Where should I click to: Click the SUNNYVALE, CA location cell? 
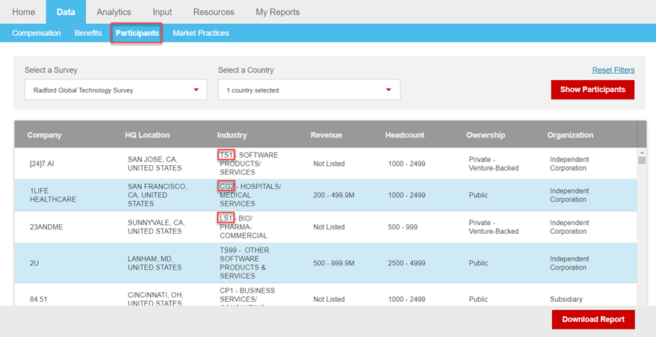[x=155, y=227]
